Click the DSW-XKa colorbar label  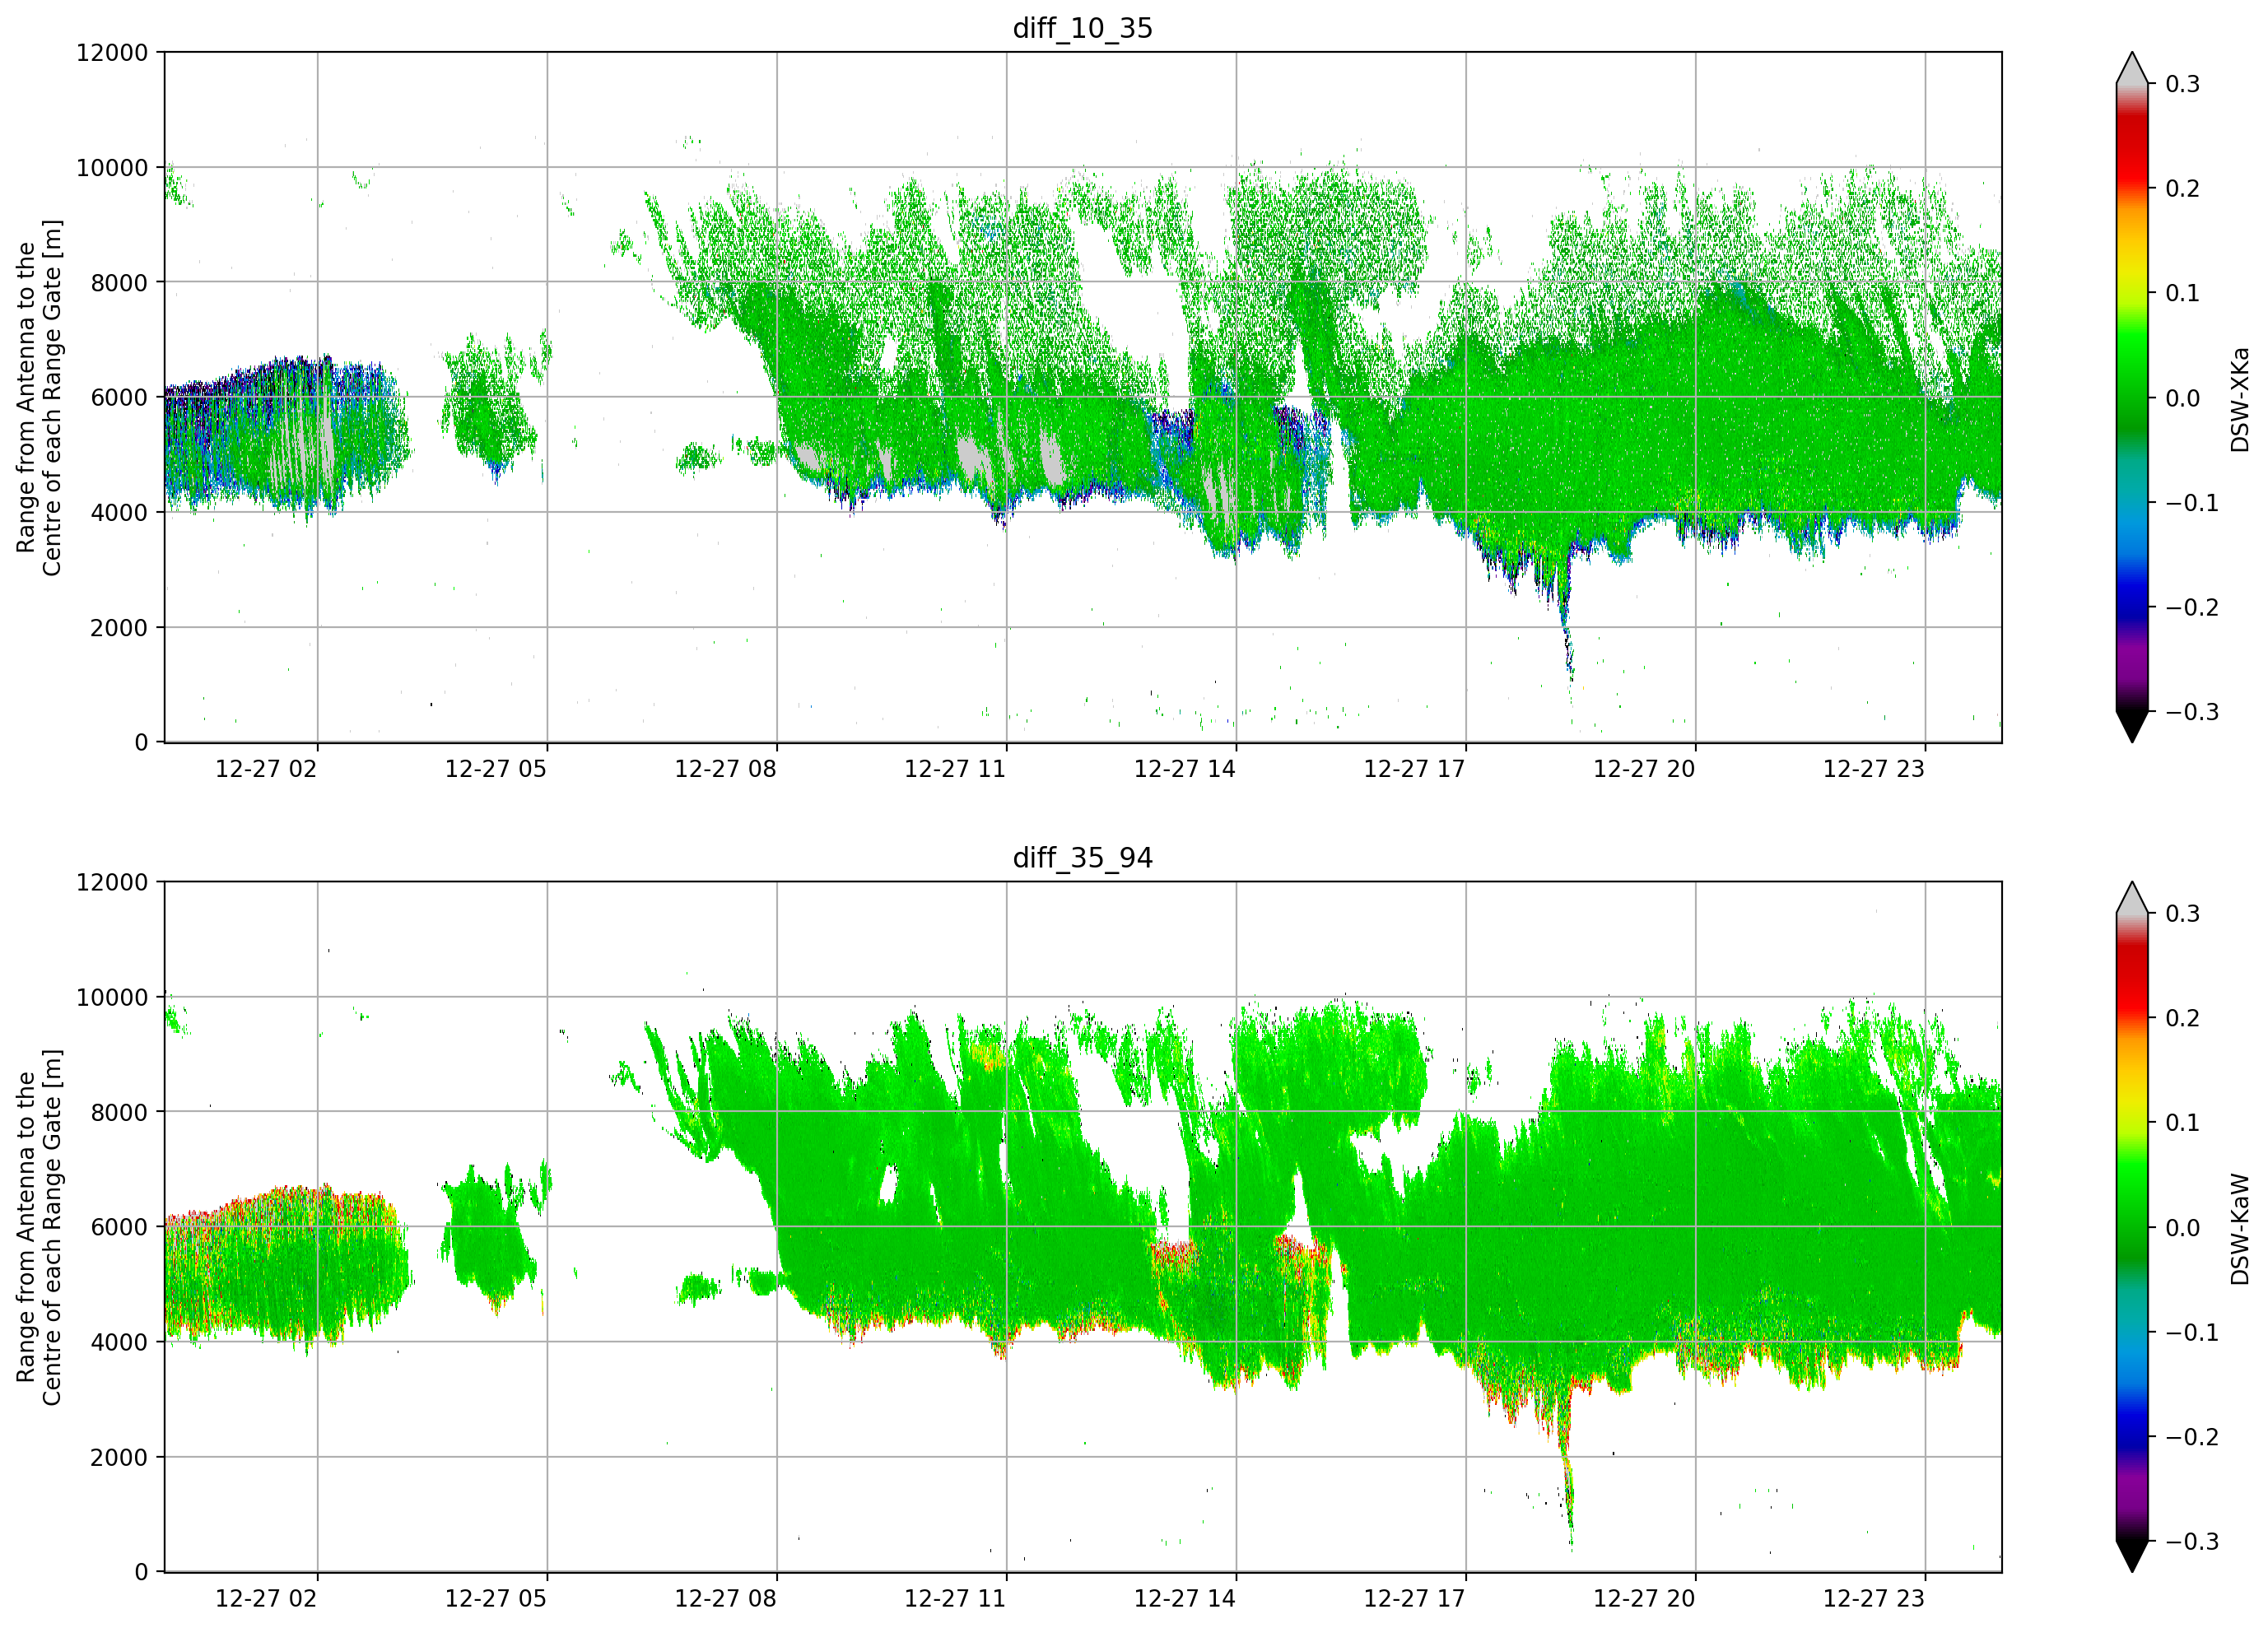[2240, 399]
